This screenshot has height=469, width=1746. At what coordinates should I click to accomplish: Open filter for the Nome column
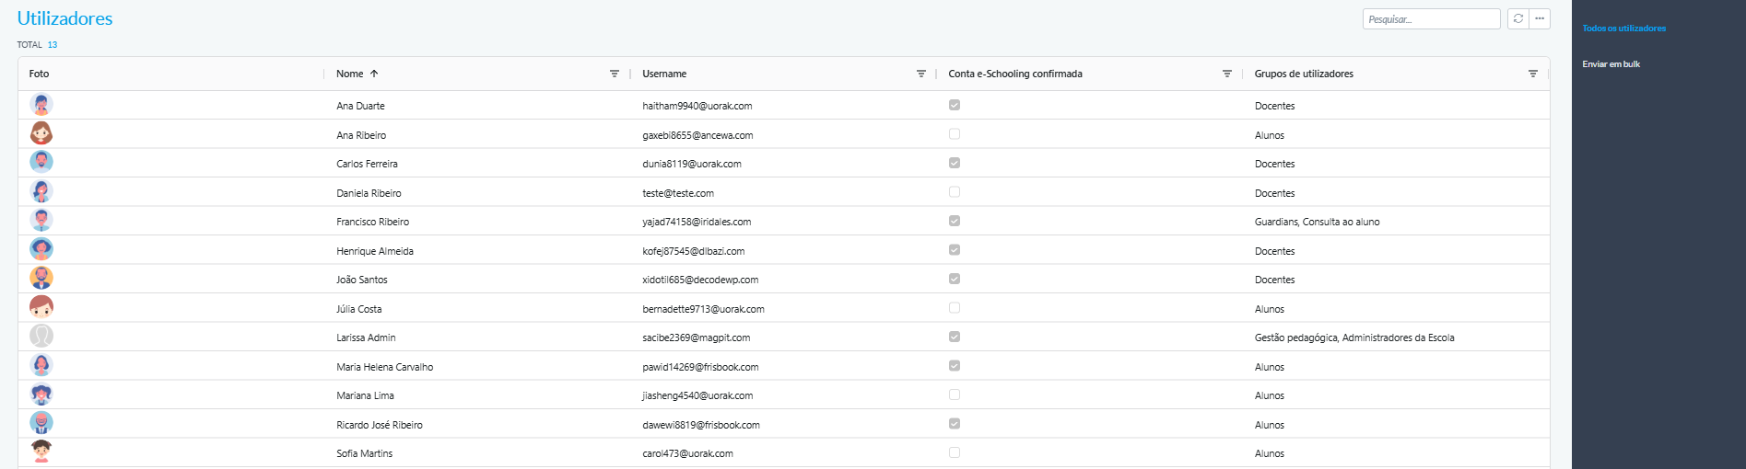(615, 74)
